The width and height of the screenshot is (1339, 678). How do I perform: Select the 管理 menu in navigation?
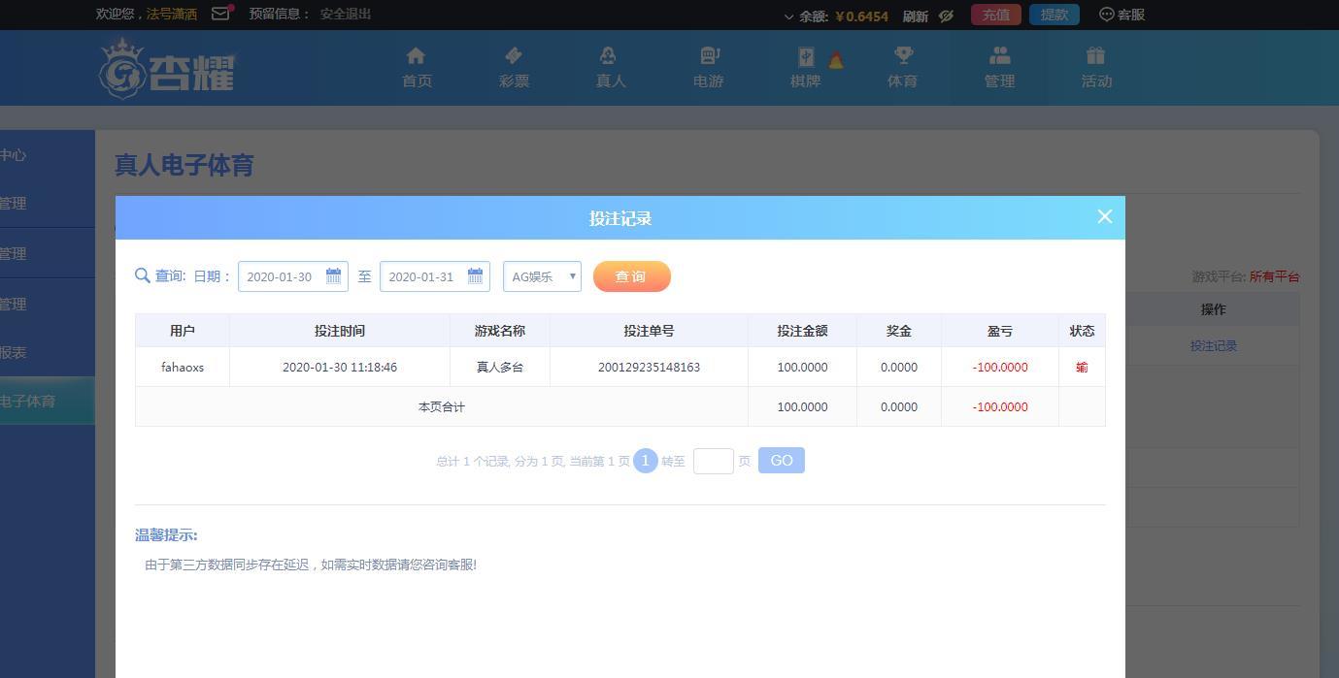(x=999, y=67)
